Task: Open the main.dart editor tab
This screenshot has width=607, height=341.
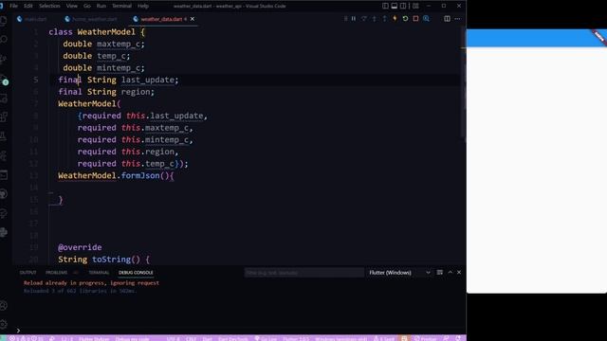Action: click(32, 19)
